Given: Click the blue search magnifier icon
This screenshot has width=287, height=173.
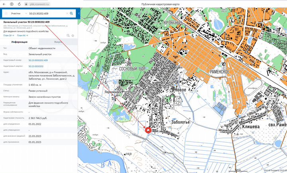Looking at the screenshot, I should (71, 14).
